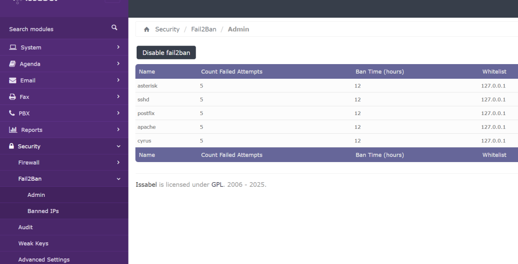Go to home via breadcrumb house icon
This screenshot has width=518, height=264.
click(x=147, y=29)
